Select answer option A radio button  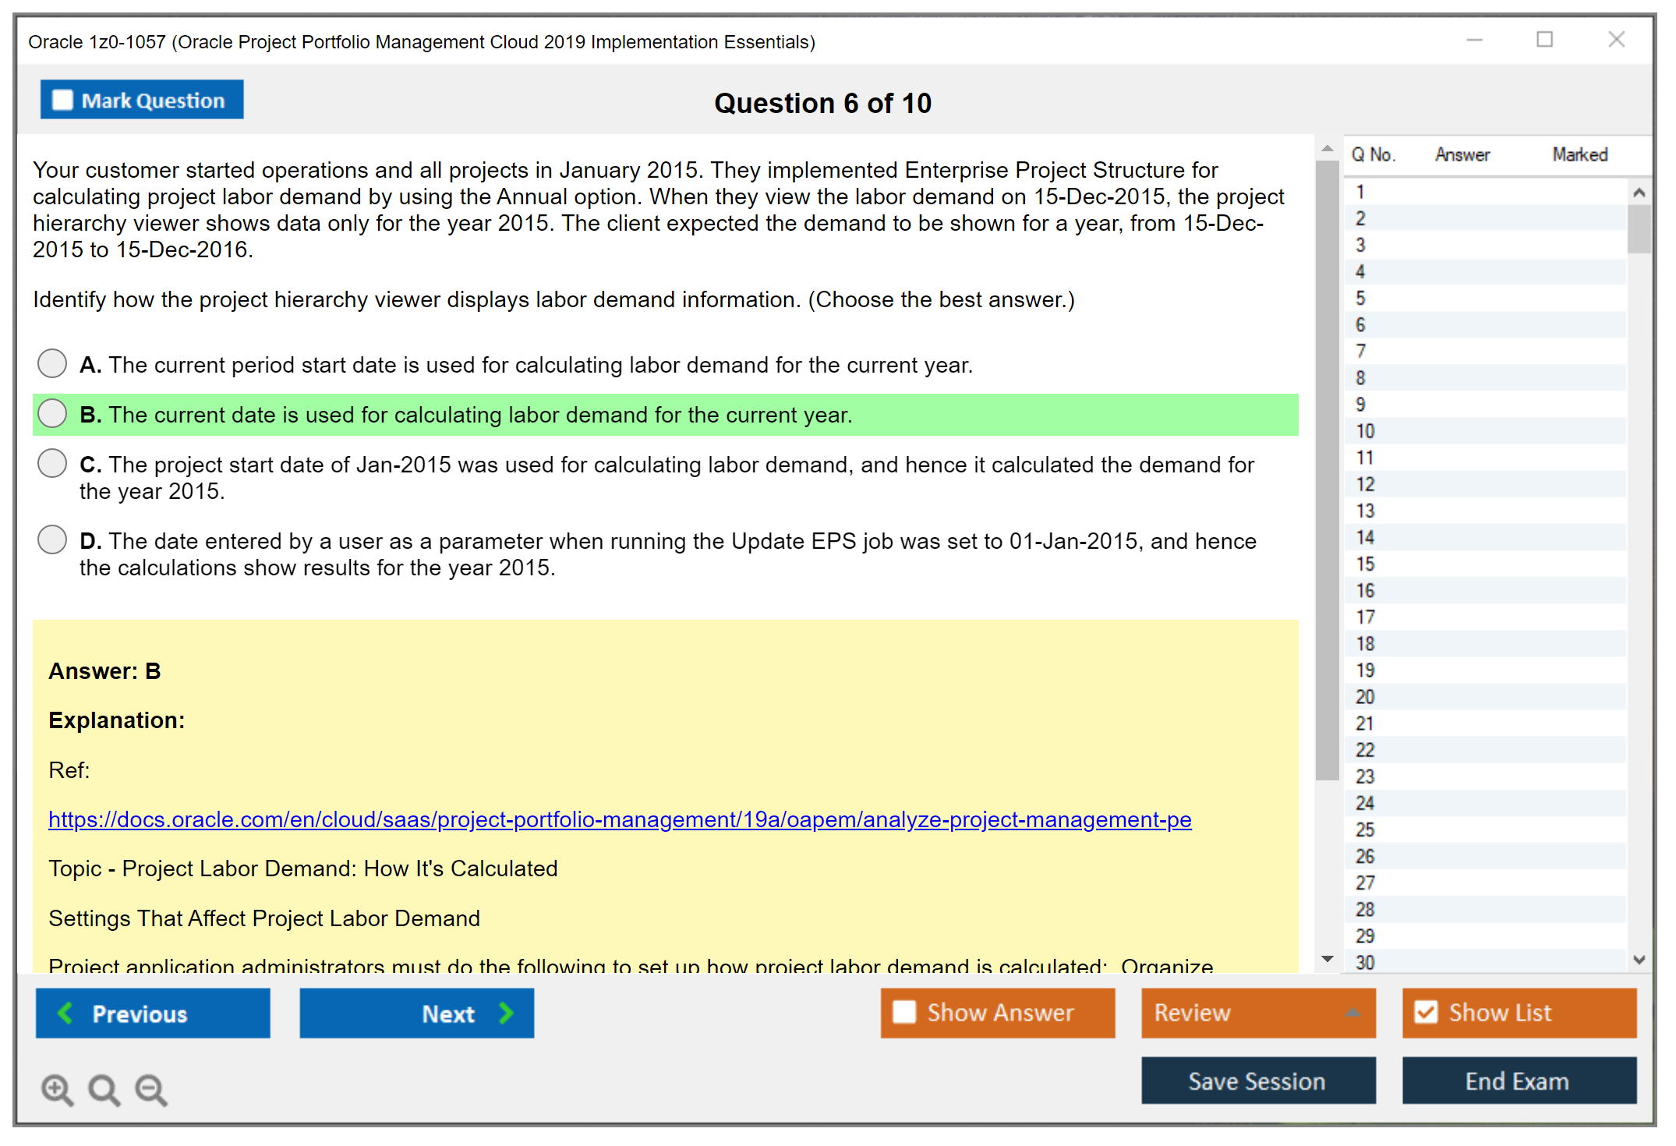(51, 363)
